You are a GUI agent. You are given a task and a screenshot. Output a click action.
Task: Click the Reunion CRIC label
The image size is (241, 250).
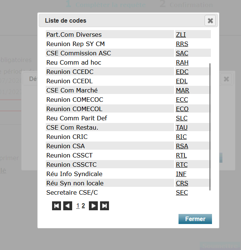coord(67,137)
